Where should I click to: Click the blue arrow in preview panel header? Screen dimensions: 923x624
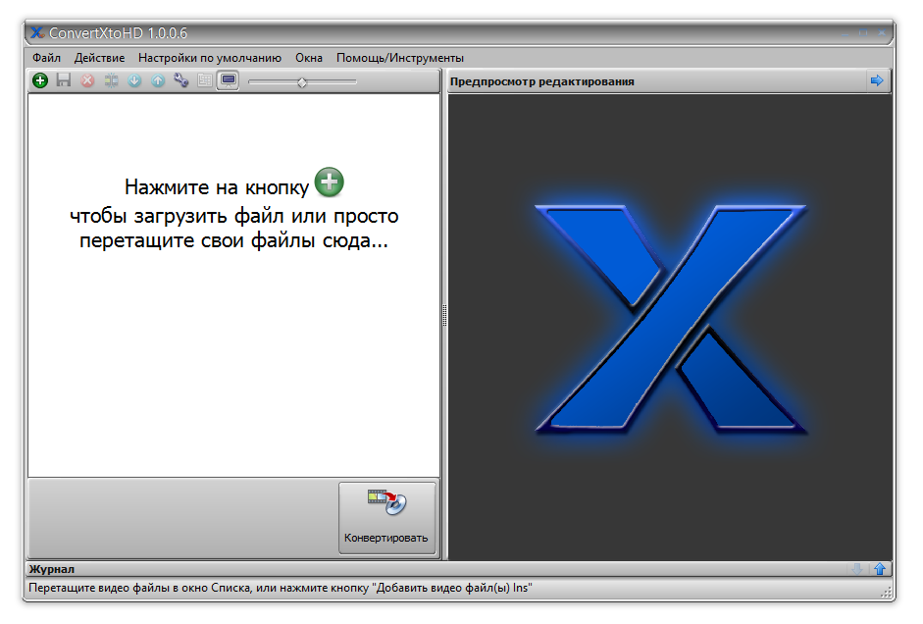[877, 80]
